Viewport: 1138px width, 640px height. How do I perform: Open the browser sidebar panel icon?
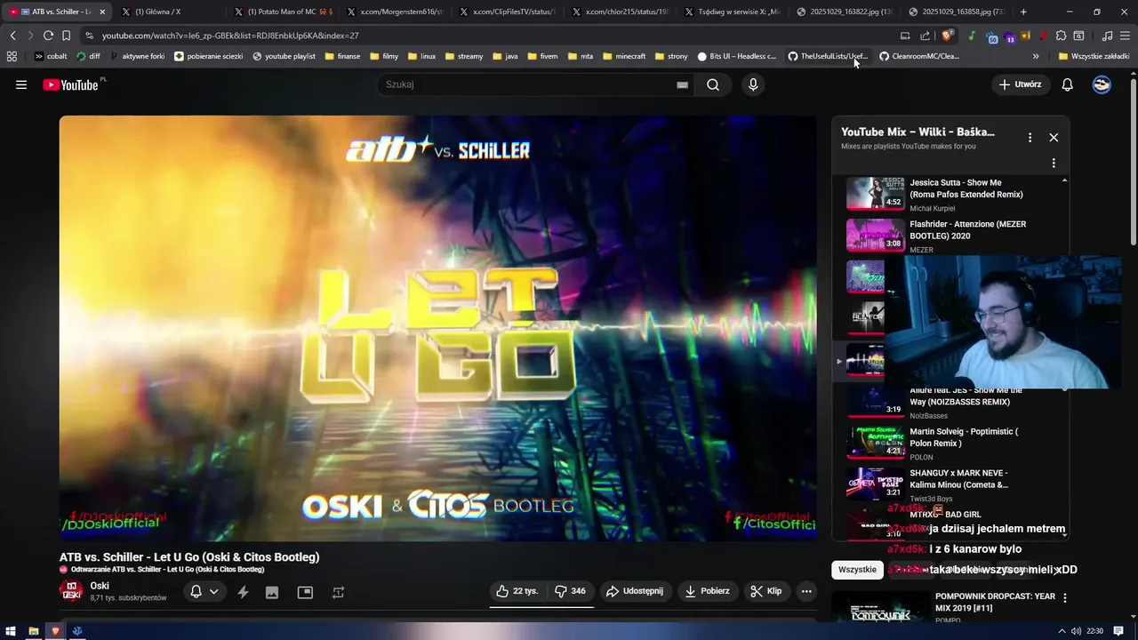(x=1078, y=36)
